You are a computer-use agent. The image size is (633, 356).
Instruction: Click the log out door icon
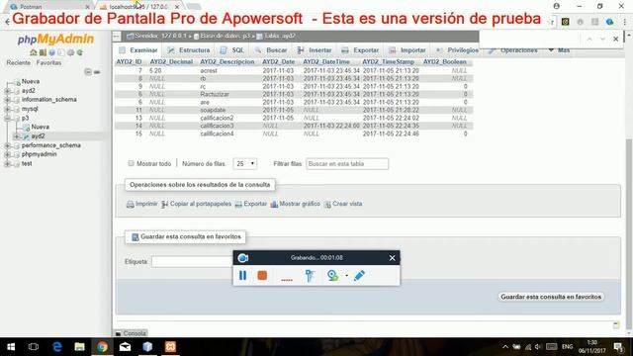tap(43, 52)
